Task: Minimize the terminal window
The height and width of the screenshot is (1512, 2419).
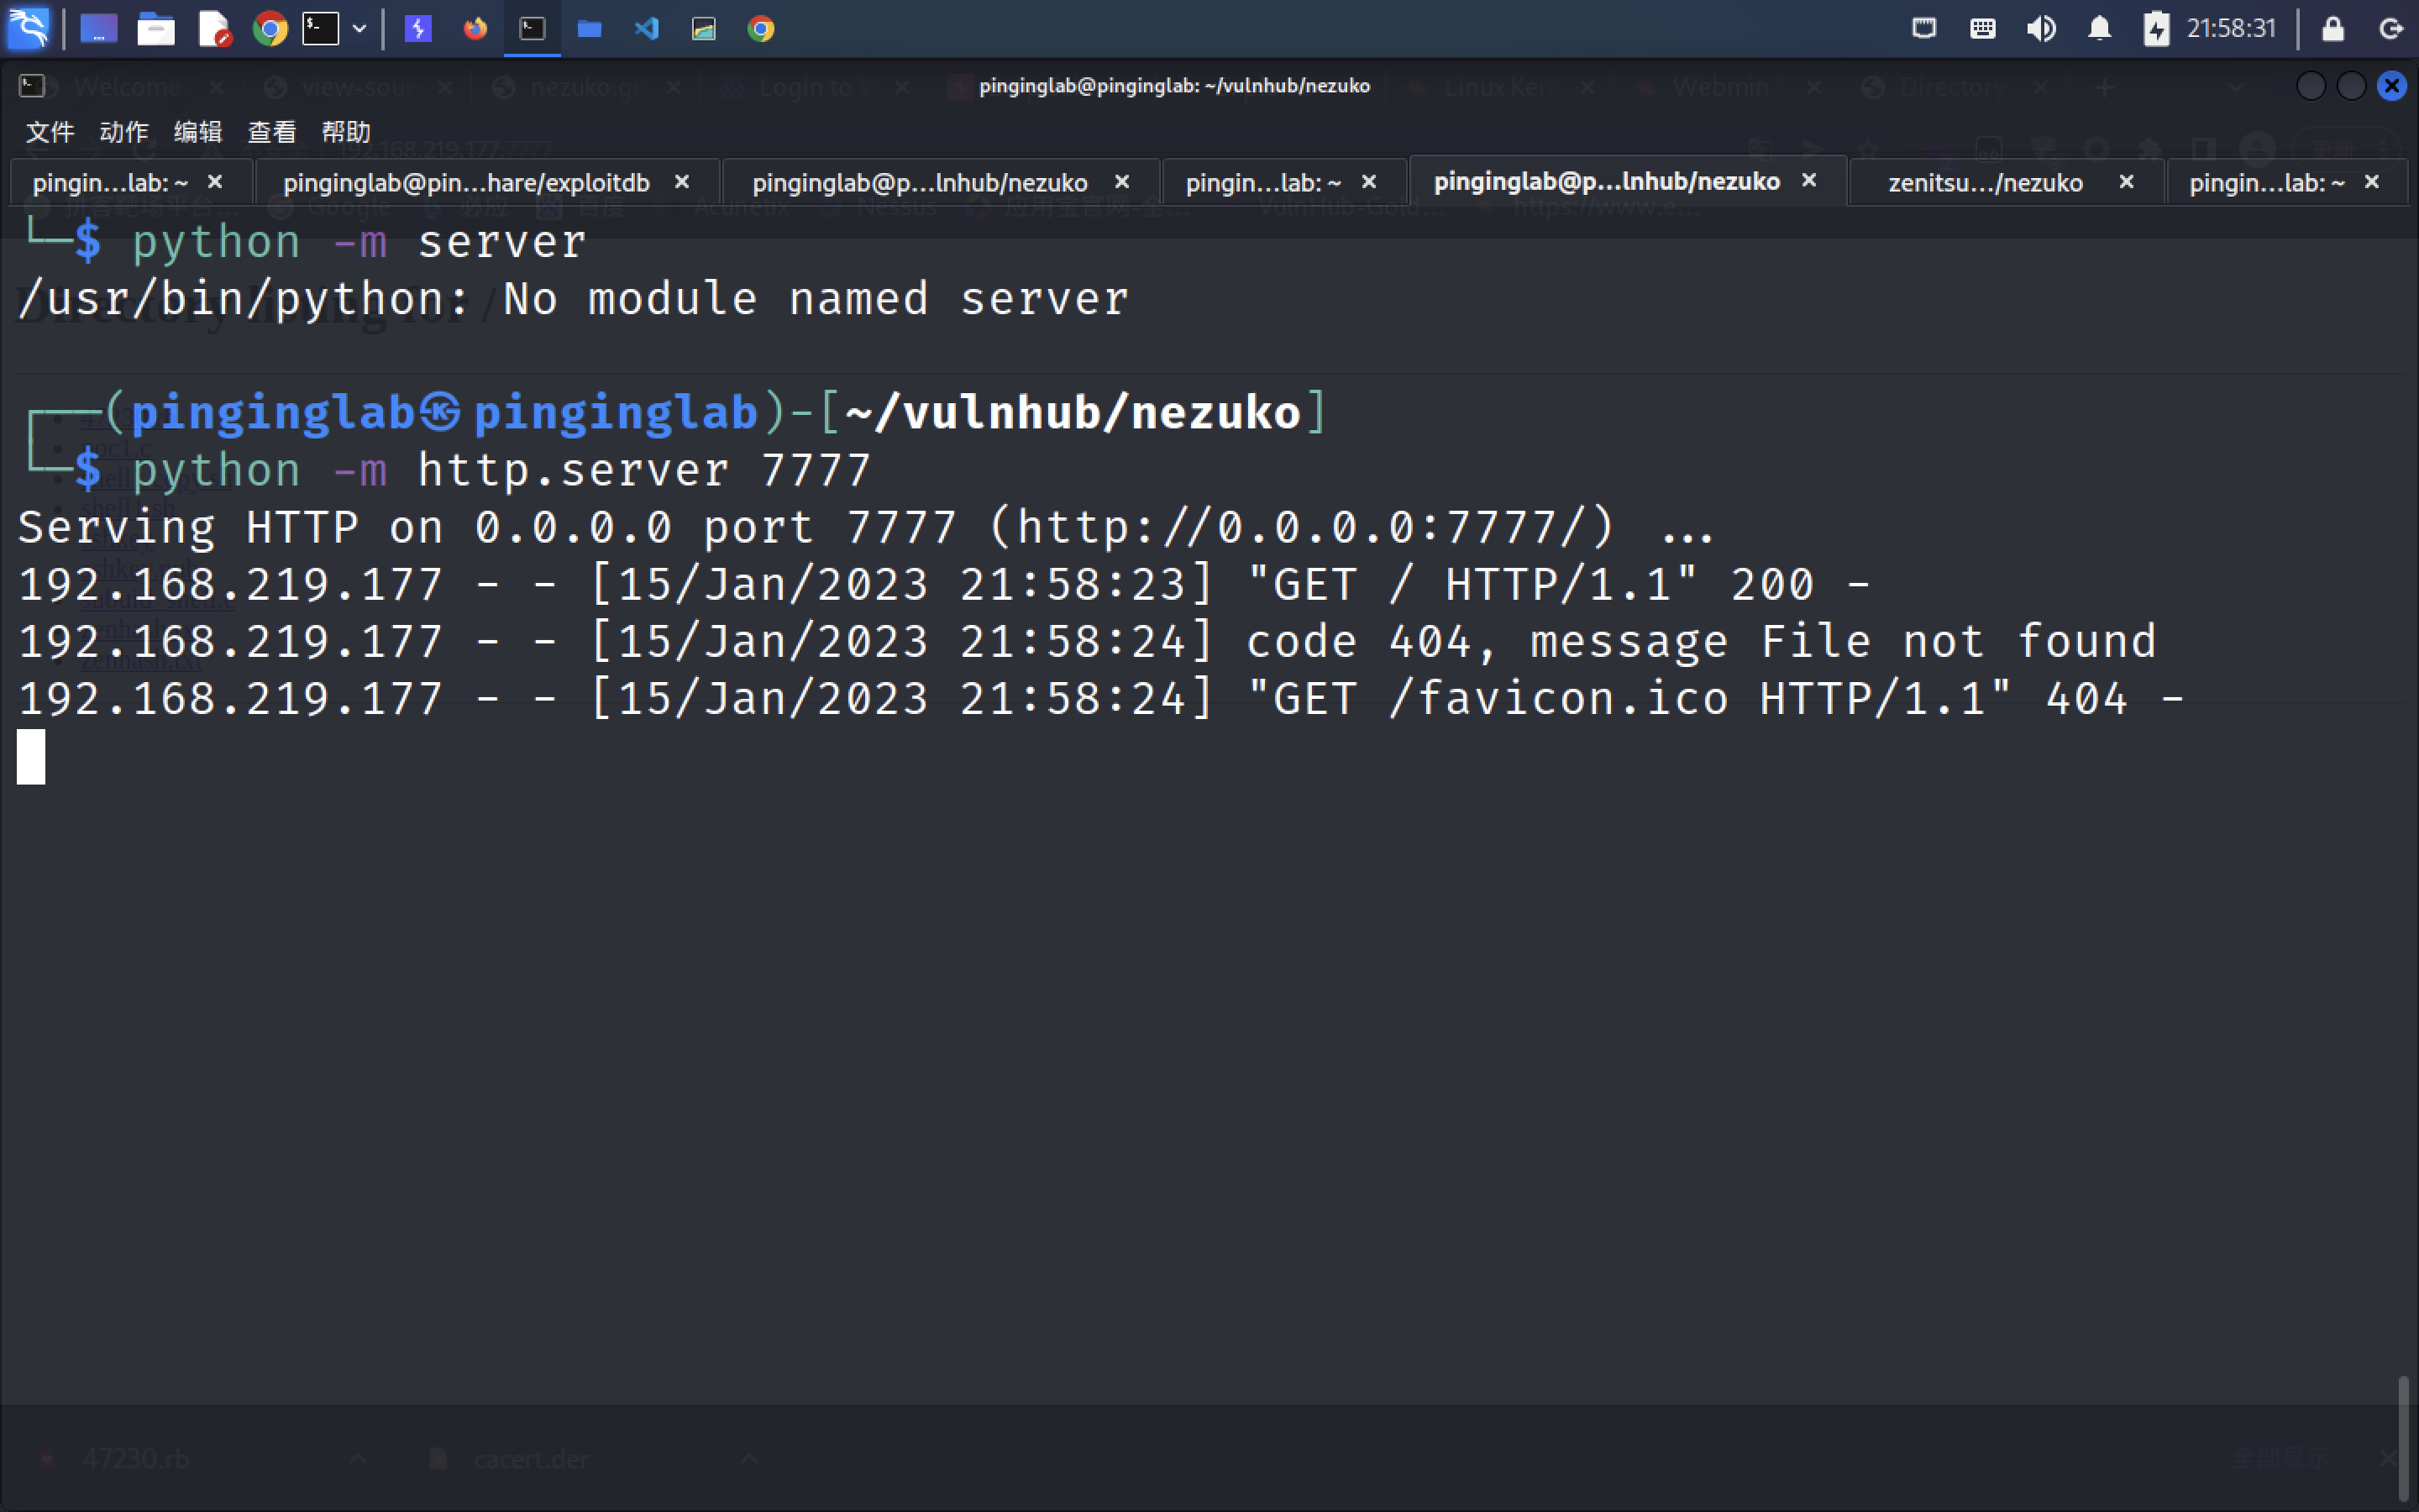Action: pos(2311,86)
